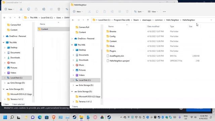This screenshot has height=121, width=215.
Task: Expand Local Disk (C:) in HelloNeighbor sidebar
Action: (73, 80)
